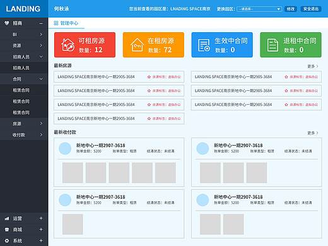Expand the 资源 submenu arrow
The image size is (328, 246).
click(41, 45)
